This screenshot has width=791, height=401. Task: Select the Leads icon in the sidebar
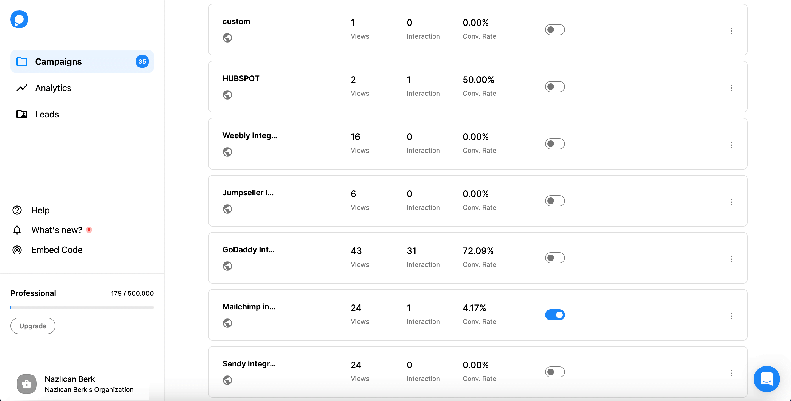click(x=22, y=114)
